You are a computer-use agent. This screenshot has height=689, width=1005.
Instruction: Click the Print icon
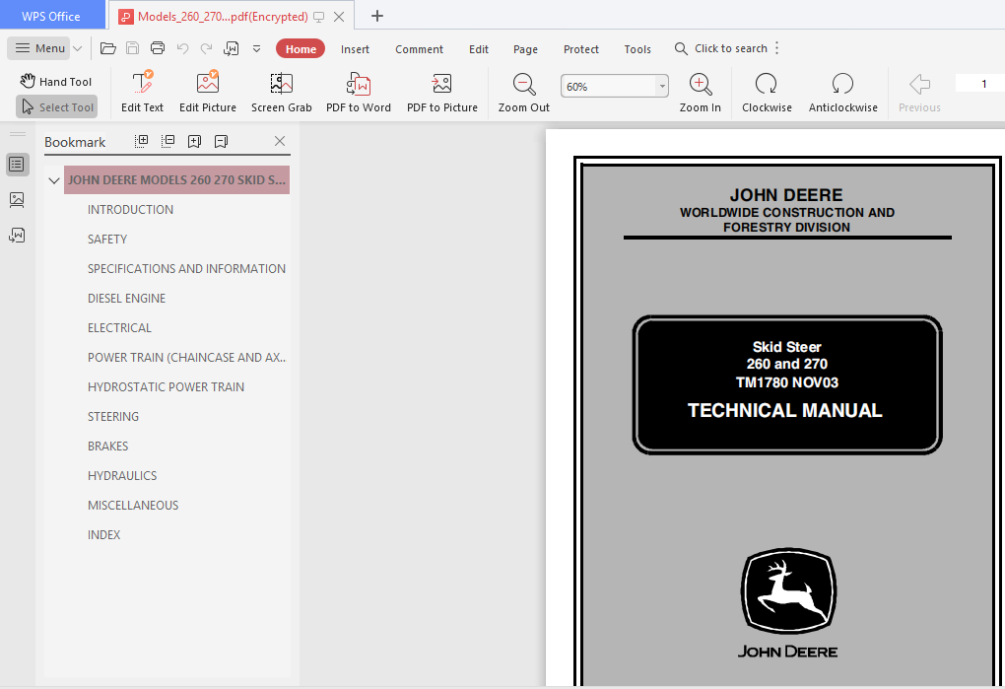[x=157, y=48]
